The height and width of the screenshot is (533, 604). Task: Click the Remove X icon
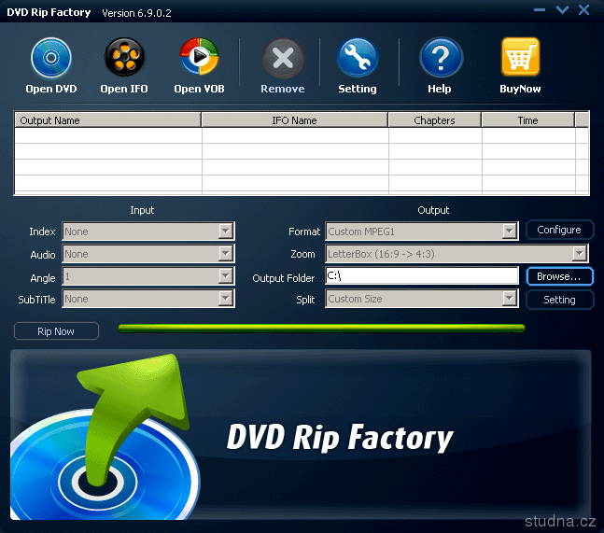coord(283,59)
